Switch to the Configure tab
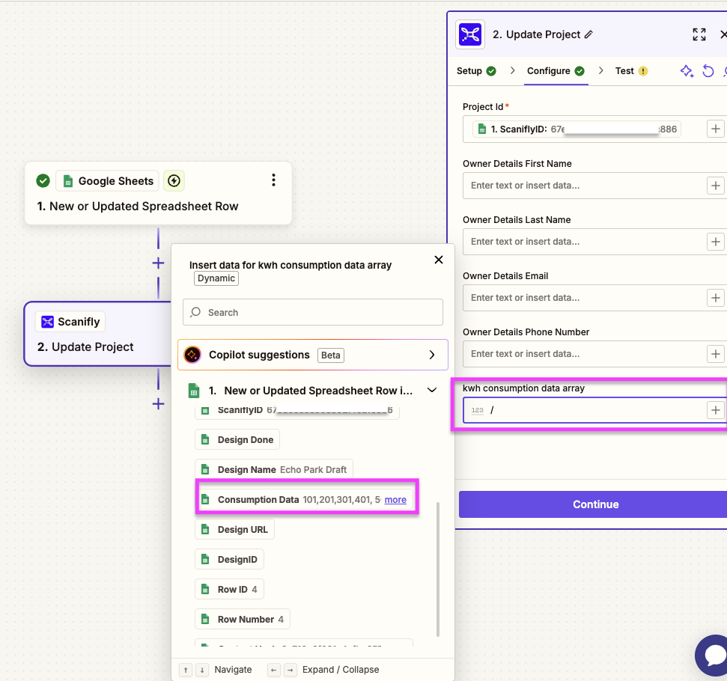 pyautogui.click(x=556, y=71)
